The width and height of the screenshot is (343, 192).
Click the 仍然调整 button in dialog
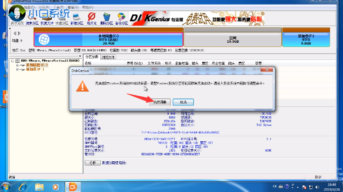tap(160, 102)
